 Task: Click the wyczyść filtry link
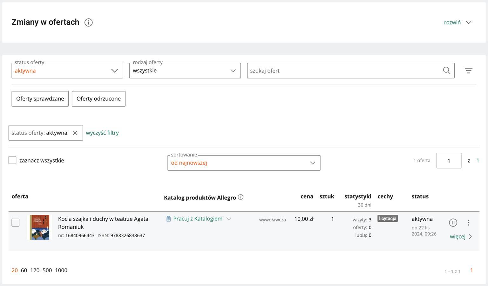point(102,133)
